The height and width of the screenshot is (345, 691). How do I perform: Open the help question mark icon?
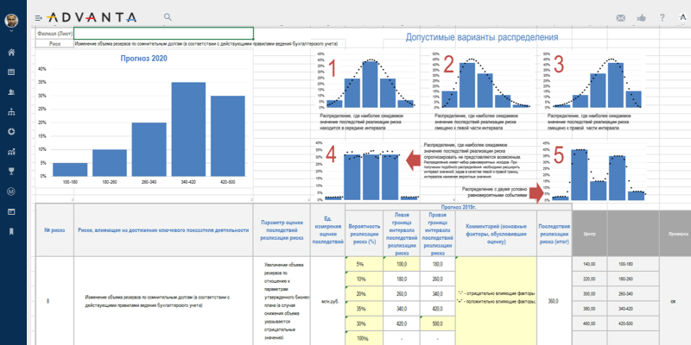pyautogui.click(x=662, y=17)
